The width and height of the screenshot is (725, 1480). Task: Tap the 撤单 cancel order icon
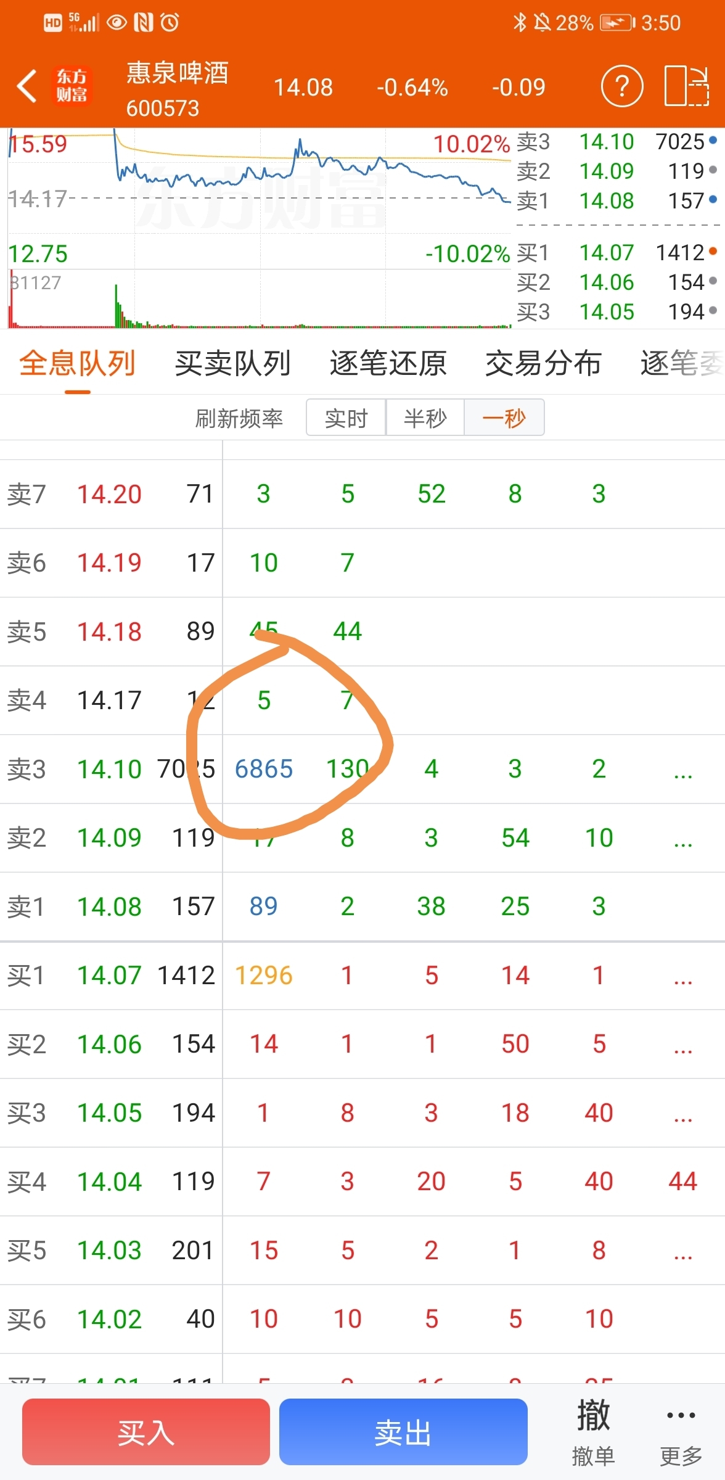[593, 1432]
